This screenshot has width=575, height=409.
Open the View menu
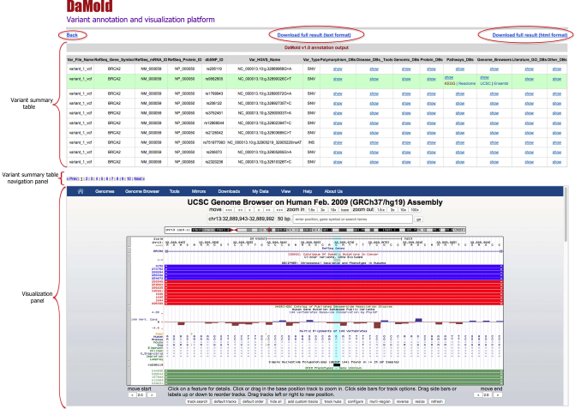tap(285, 191)
